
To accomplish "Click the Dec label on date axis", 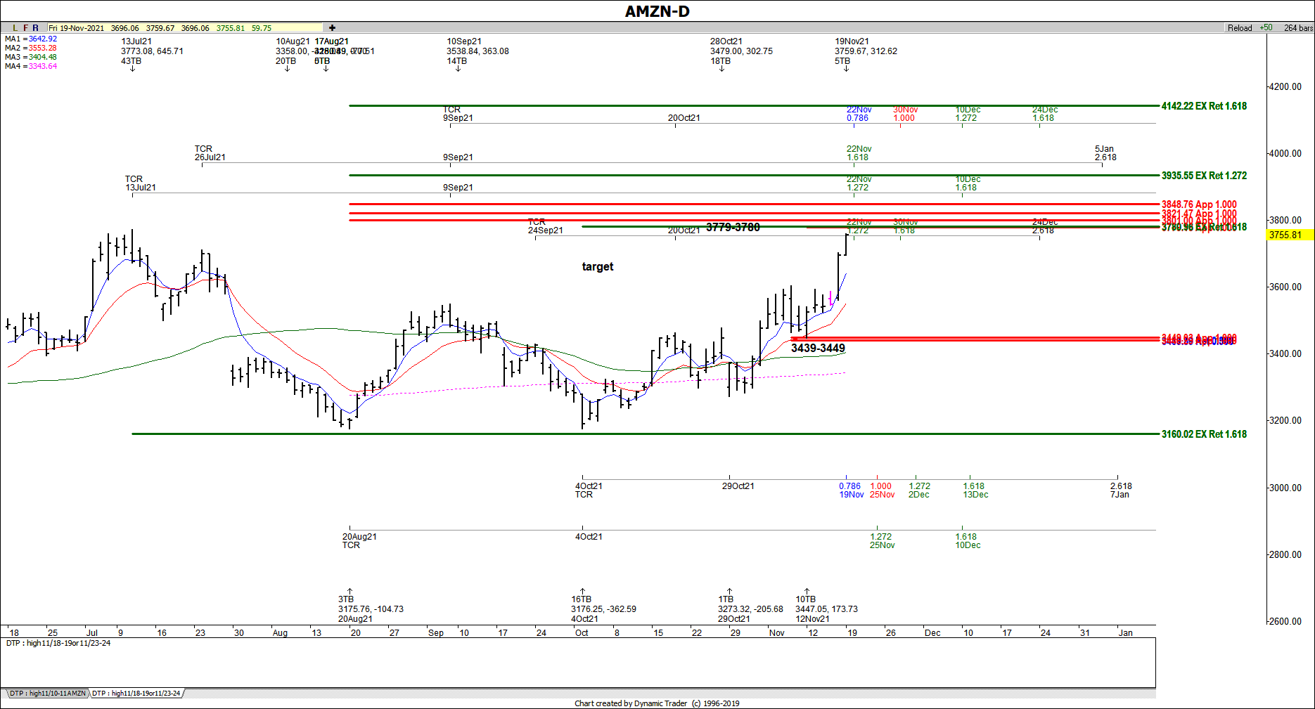I will [932, 633].
